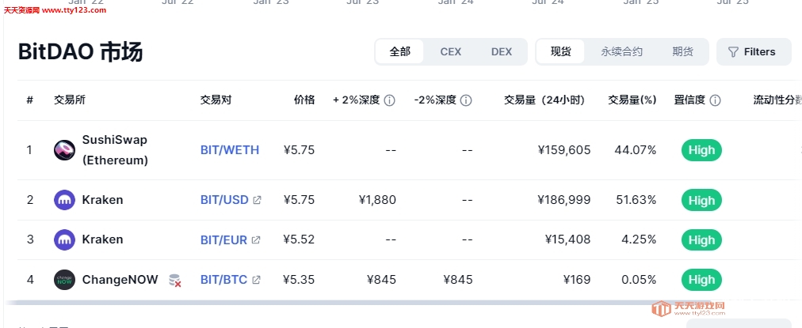Select the 现货 market type
Screen dimensions: 802x328
pos(560,51)
